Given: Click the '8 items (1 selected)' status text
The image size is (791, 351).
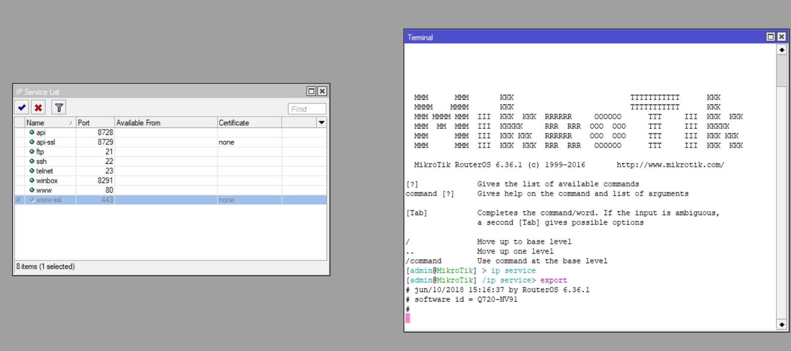Looking at the screenshot, I should coord(46,266).
